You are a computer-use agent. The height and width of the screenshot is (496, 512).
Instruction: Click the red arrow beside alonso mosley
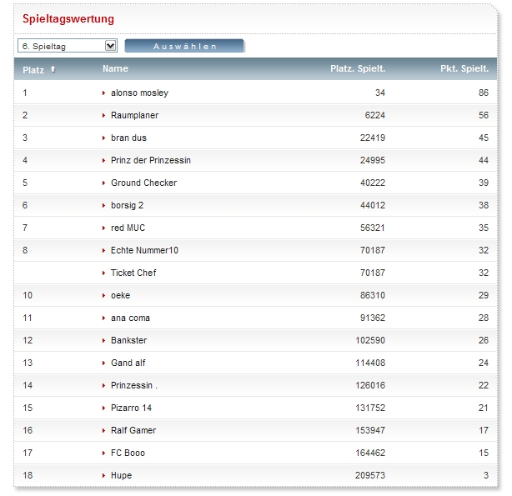click(x=104, y=93)
